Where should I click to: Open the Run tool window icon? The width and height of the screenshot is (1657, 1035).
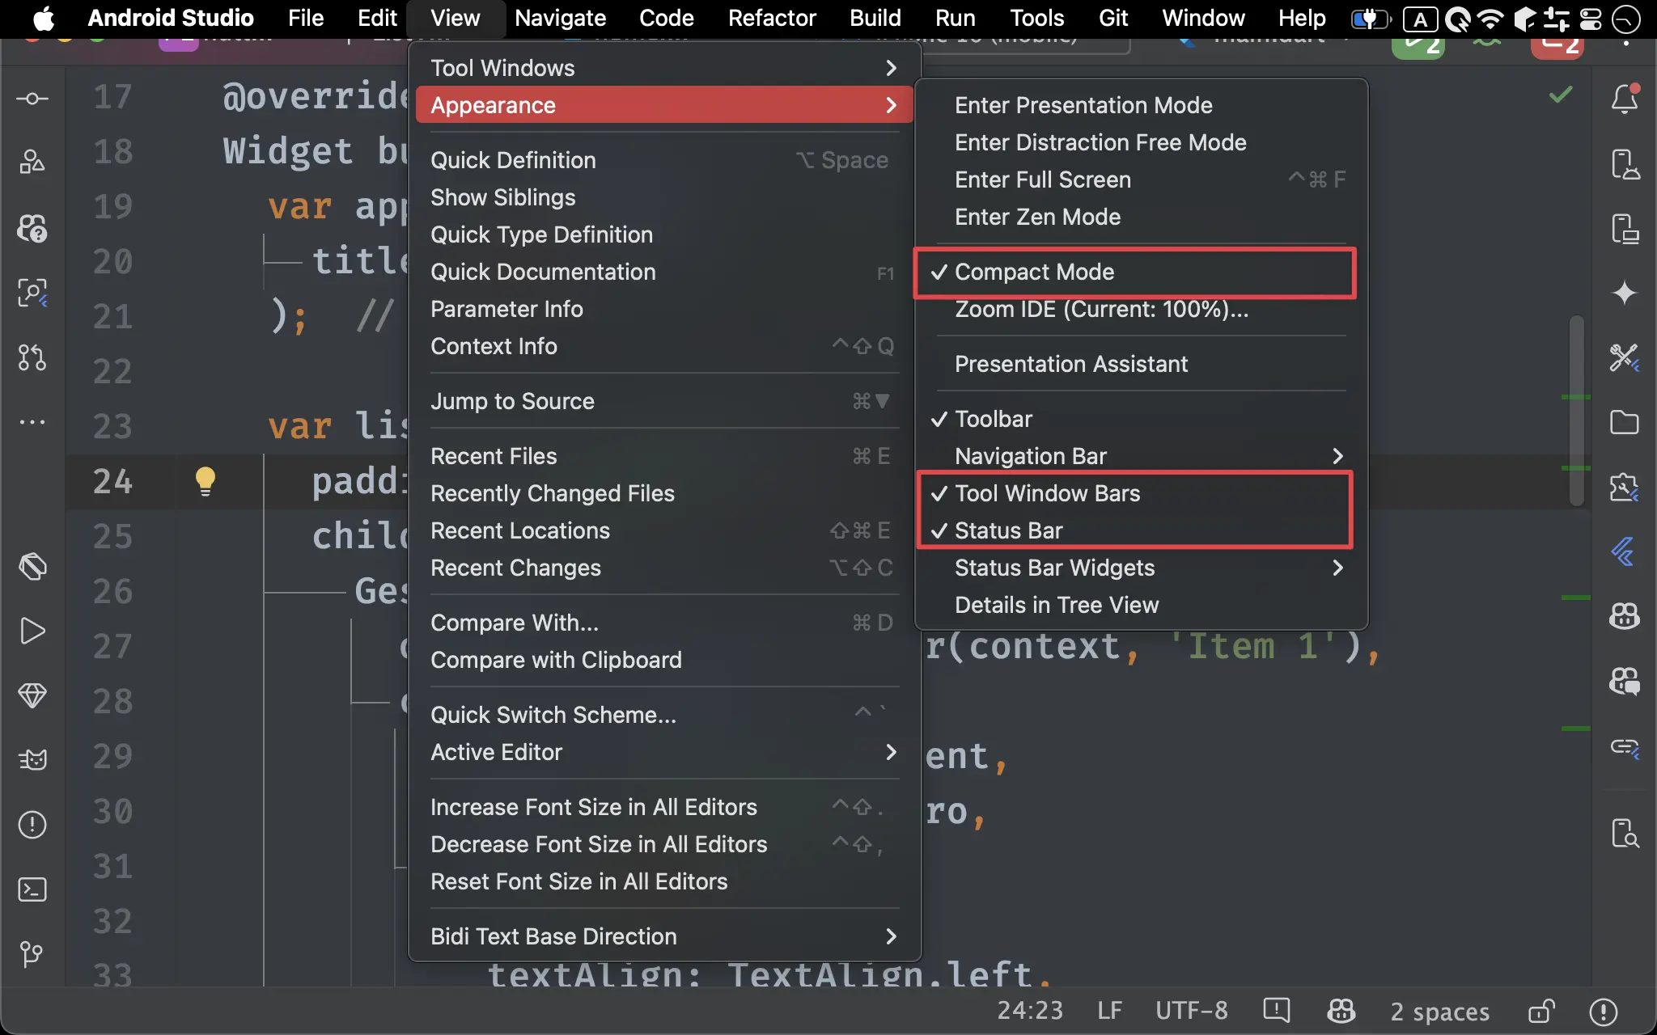point(32,631)
